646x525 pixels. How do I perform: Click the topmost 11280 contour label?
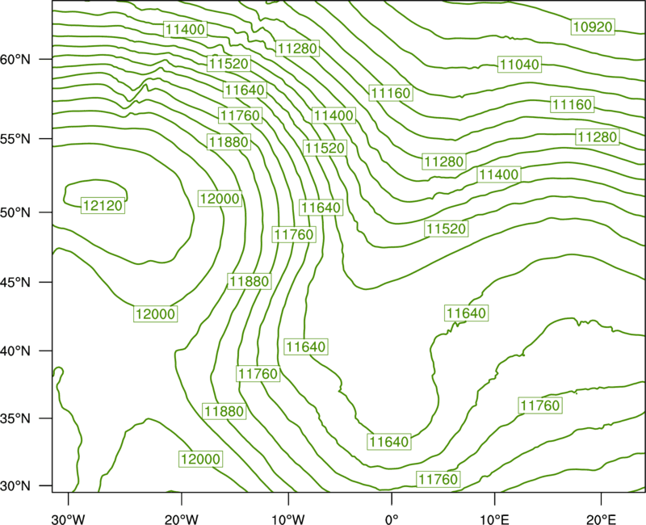click(x=297, y=48)
